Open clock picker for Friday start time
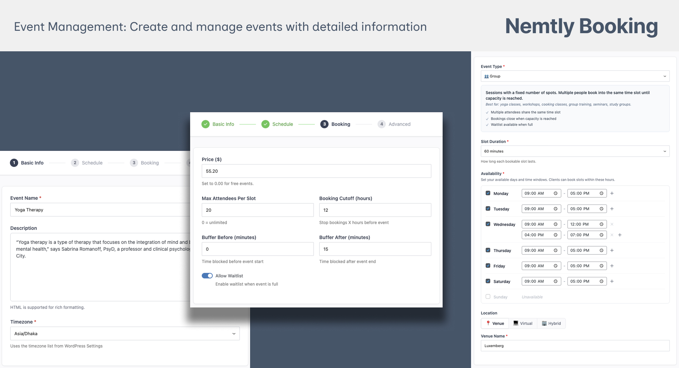 pyautogui.click(x=555, y=266)
